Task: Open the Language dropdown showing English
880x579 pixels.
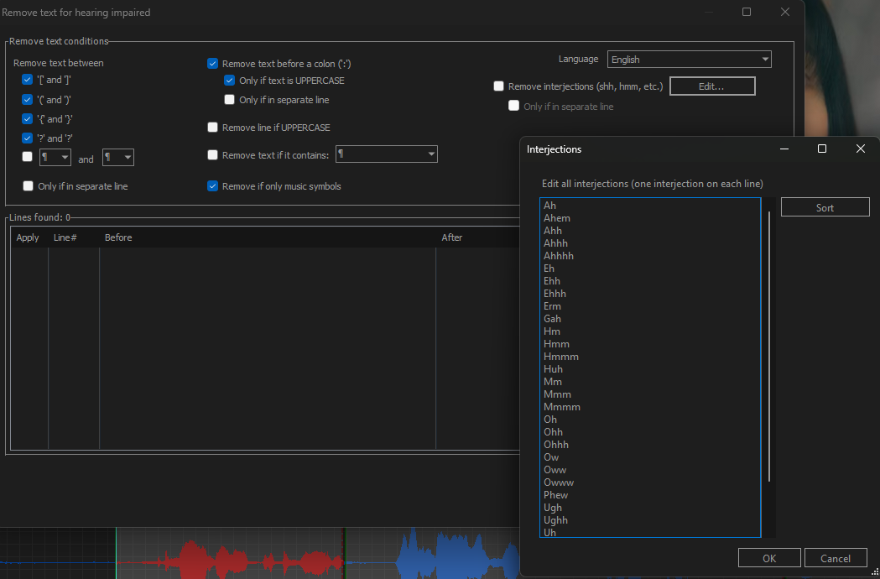Action: [688, 59]
